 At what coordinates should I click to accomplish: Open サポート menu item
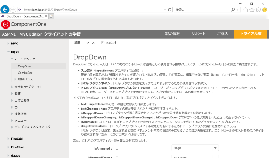point(199,34)
